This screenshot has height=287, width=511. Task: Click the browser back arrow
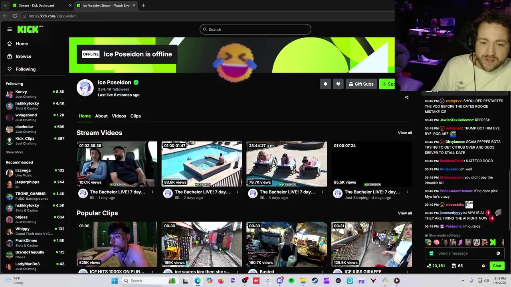click(5, 16)
